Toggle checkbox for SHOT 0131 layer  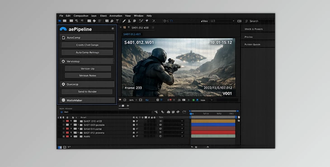pos(64,125)
